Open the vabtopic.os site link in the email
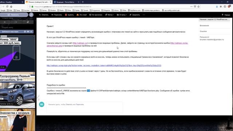 coord(80,43)
